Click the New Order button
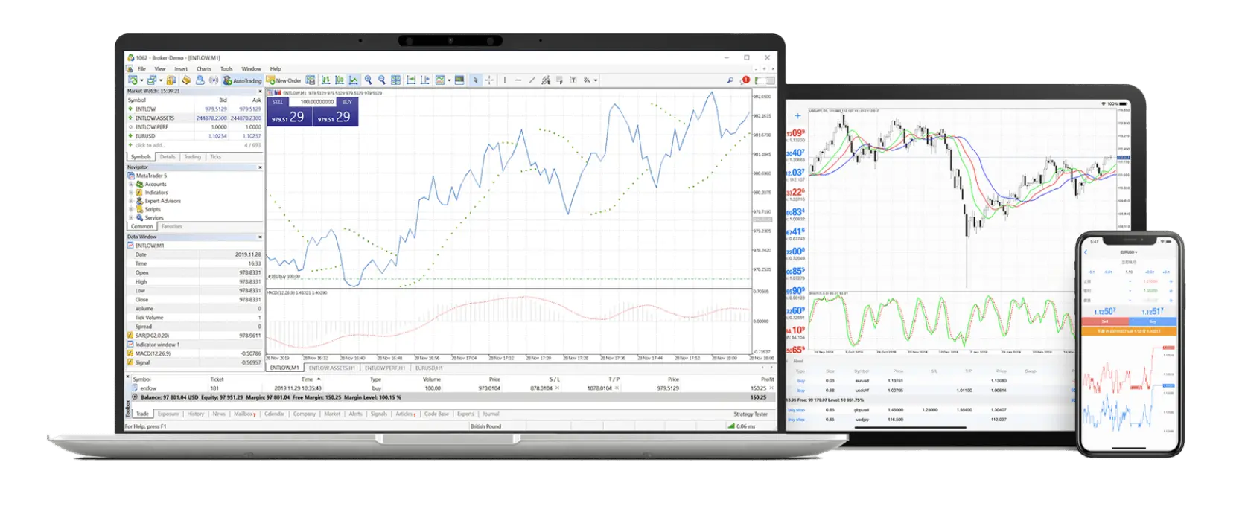The width and height of the screenshot is (1245, 506). coord(284,80)
